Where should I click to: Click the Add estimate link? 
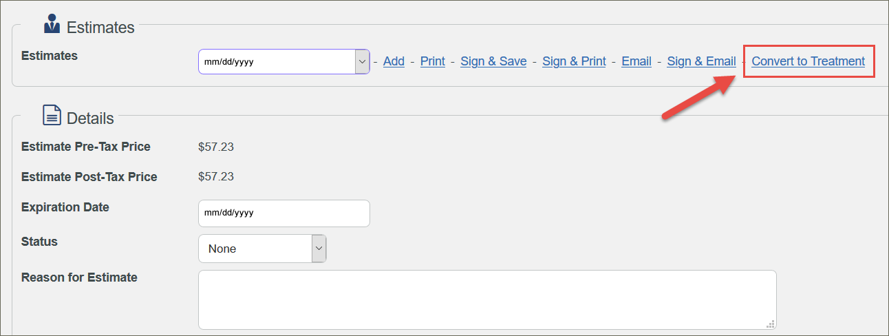pos(394,61)
